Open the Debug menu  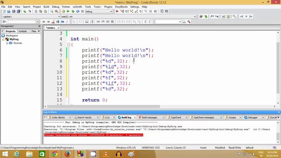56,7
